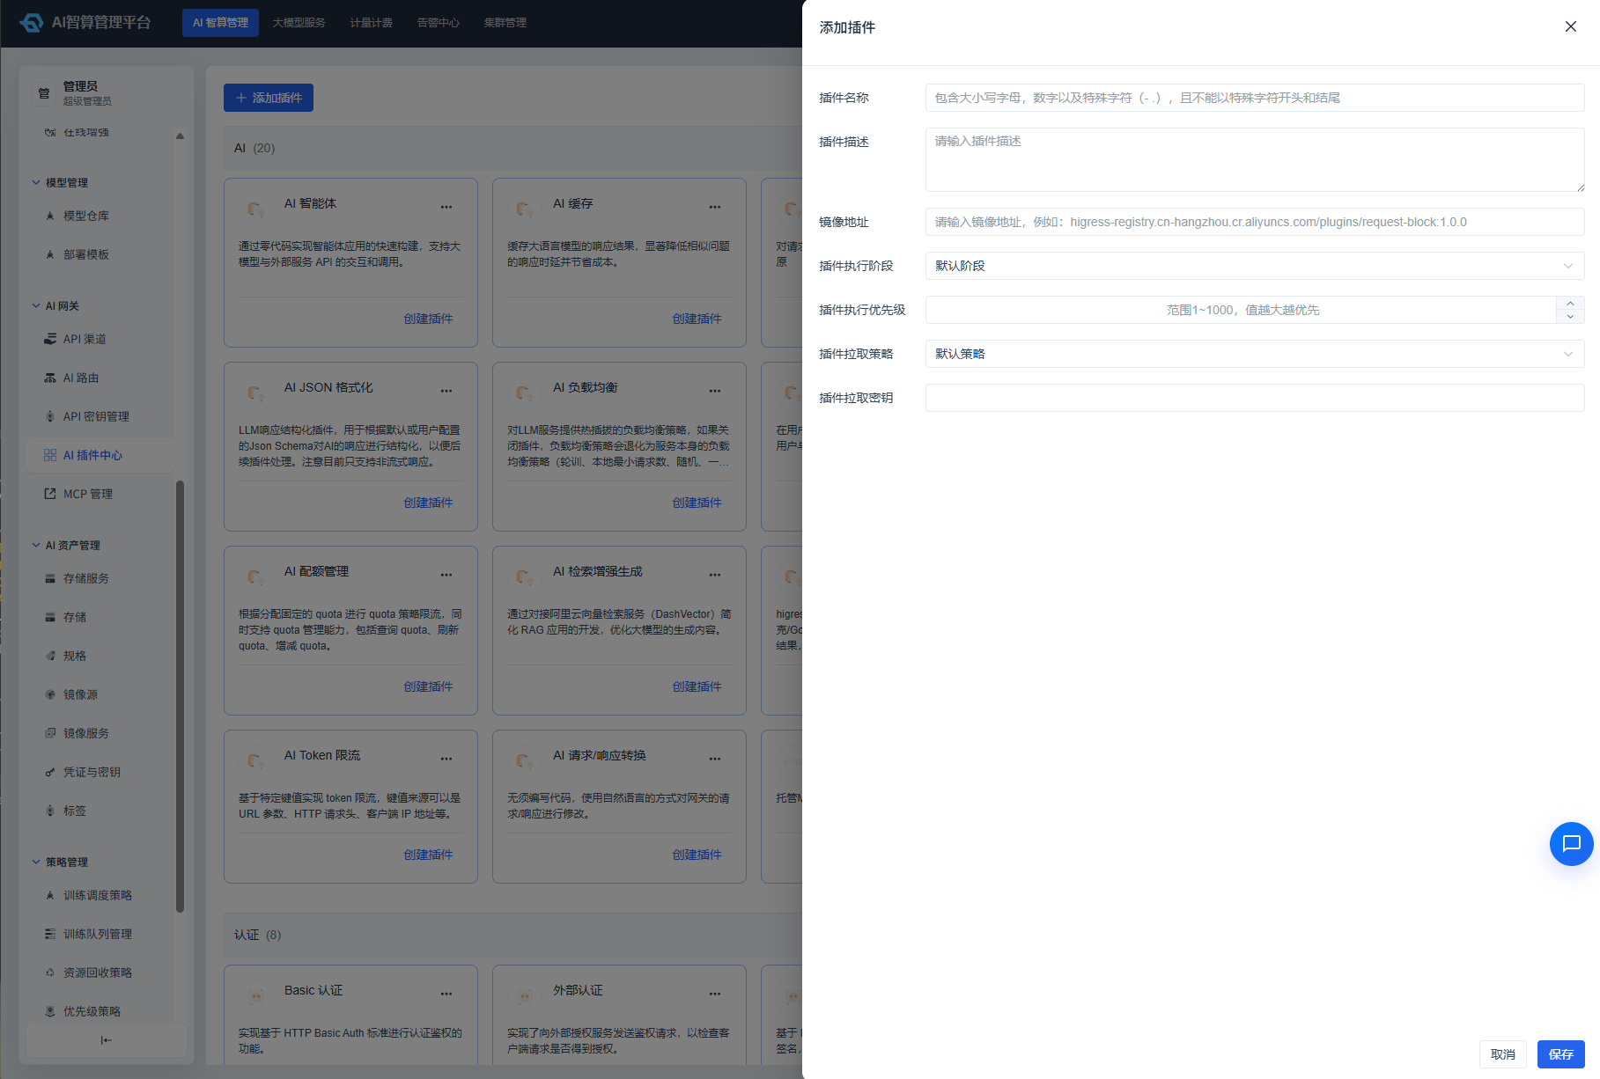
Task: Open more options on AI 智能体 card
Action: click(446, 208)
